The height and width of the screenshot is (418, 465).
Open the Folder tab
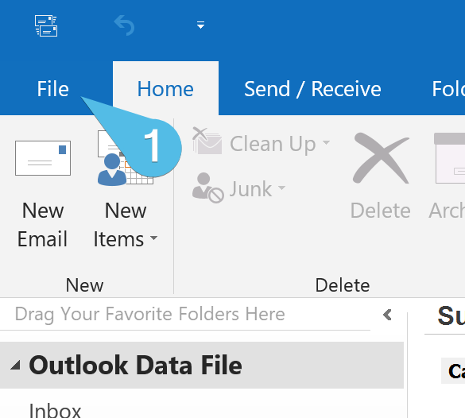[448, 89]
